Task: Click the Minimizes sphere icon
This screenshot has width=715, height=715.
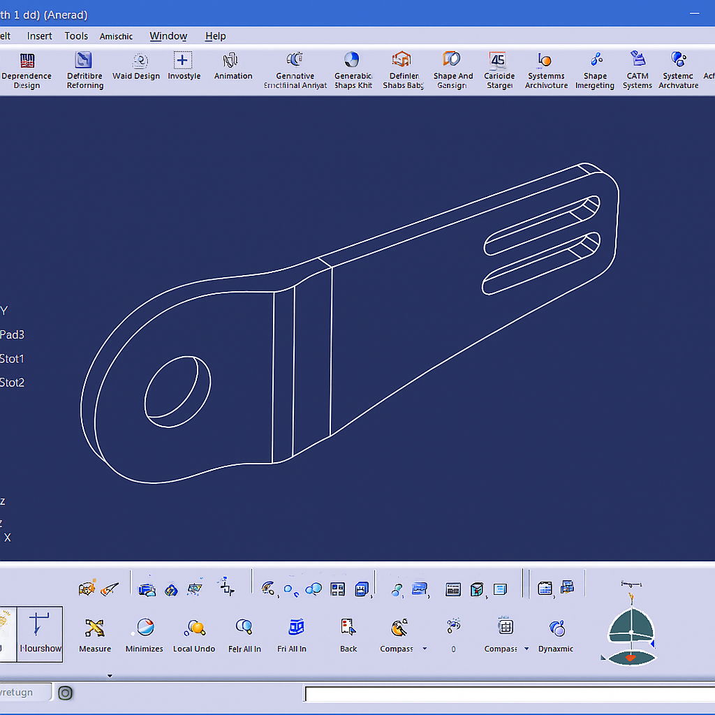Action: (x=145, y=627)
